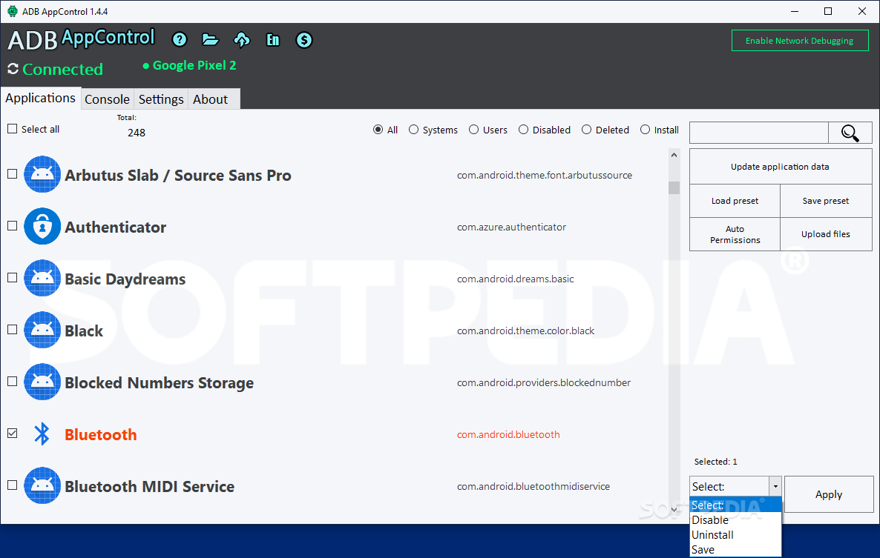Click the Bluetooth MIDI Service icon
880x558 pixels.
42,485
